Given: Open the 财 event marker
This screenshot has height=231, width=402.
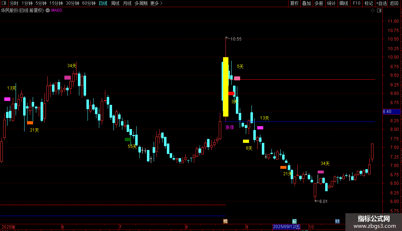Looking at the screenshot, I should 337,221.
